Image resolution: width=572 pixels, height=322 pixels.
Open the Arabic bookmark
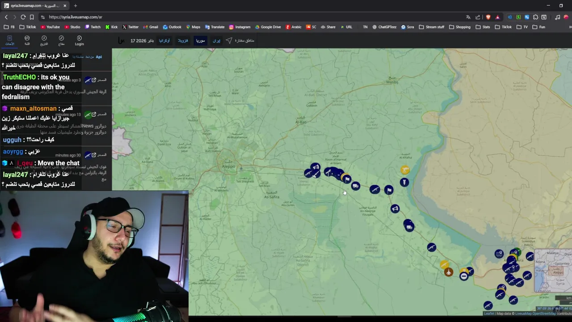coord(294,27)
